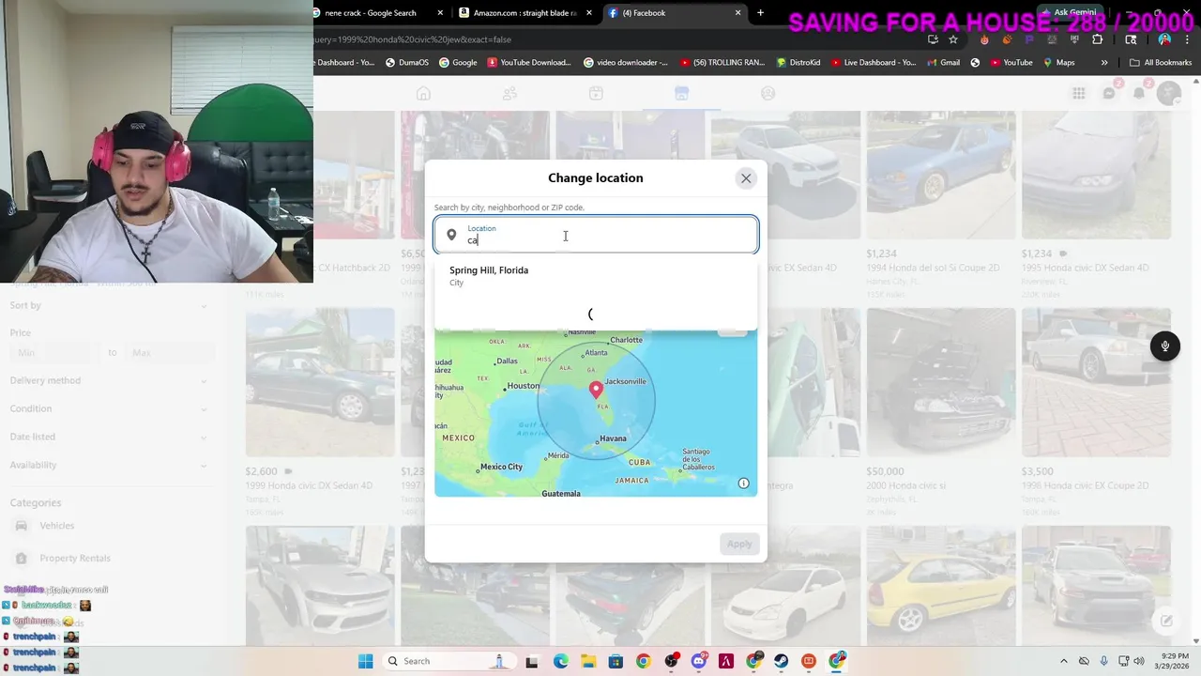Open the DumaOS bookmark
Viewport: 1201px width, 676px height.
(406, 63)
